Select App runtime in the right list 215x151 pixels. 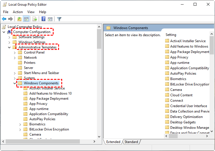[180, 63]
